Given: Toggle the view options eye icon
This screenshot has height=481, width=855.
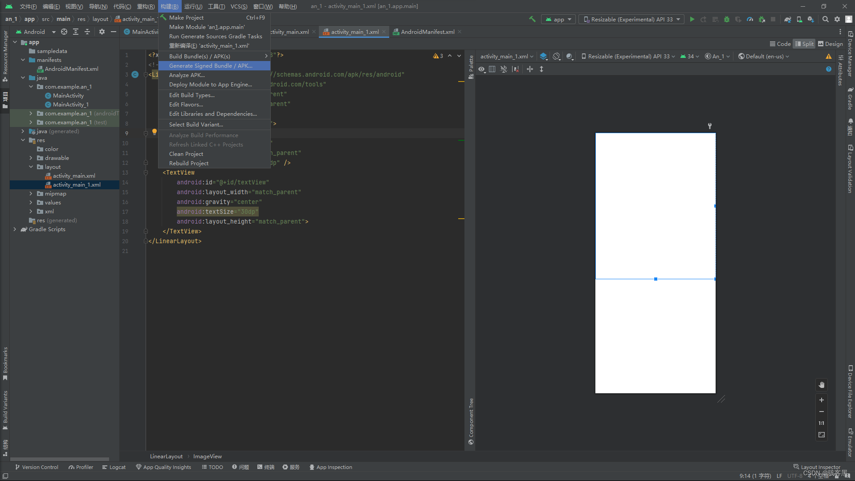Looking at the screenshot, I should pos(482,69).
